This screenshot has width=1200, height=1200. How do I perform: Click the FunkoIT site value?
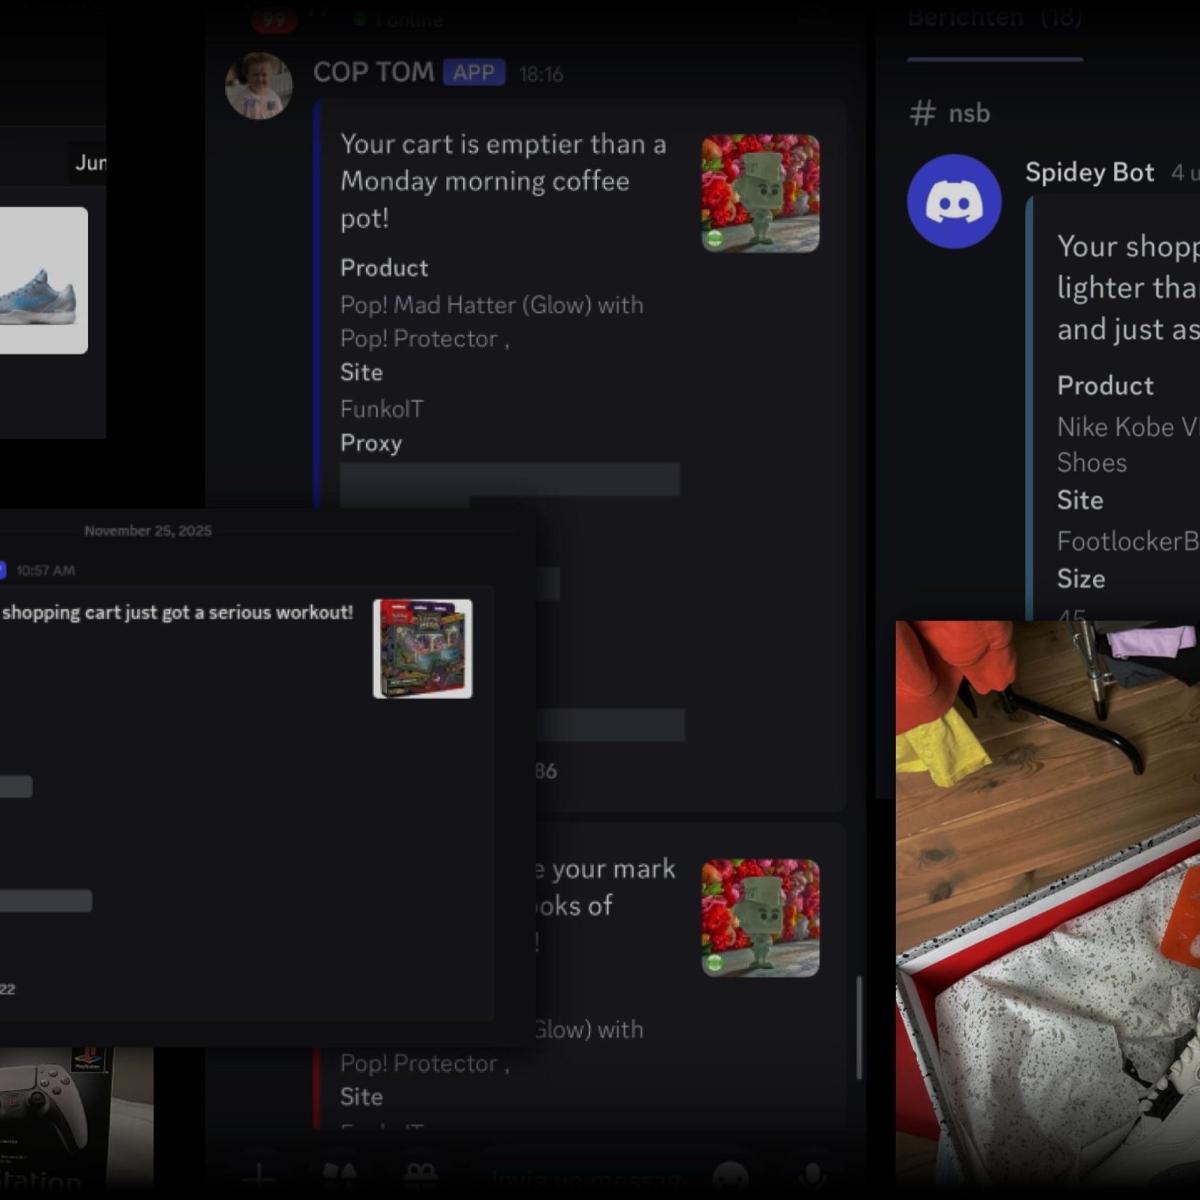tap(382, 409)
